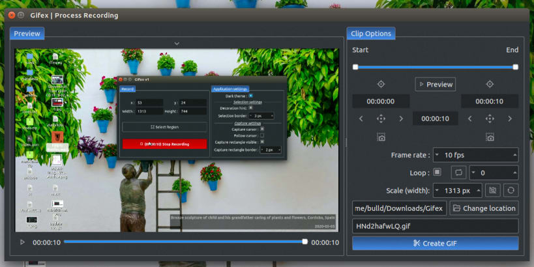Click the Preview clip button
The image size is (534, 267).
436,85
